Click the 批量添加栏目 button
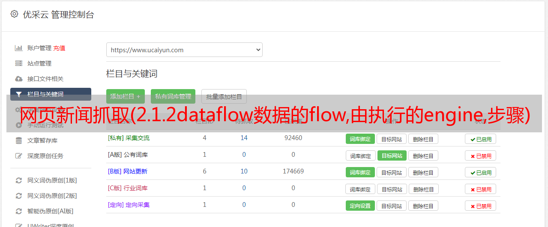The image size is (548, 227). pos(224,96)
